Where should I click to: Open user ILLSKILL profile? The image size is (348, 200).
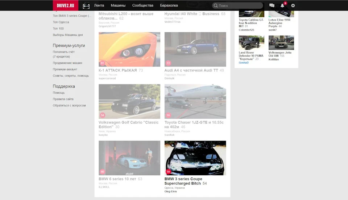pos(104,187)
